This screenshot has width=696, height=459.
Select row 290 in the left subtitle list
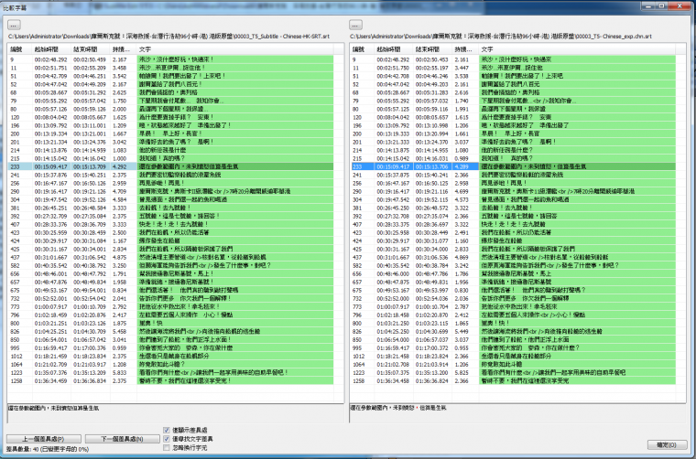point(170,191)
